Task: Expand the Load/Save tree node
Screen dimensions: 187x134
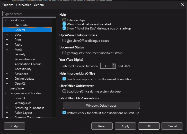Action: (x=6, y=88)
